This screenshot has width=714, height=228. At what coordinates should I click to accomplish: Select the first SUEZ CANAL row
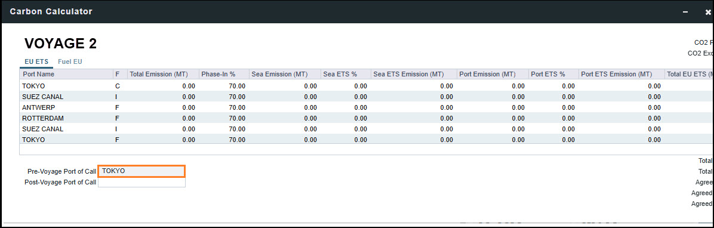click(x=367, y=97)
